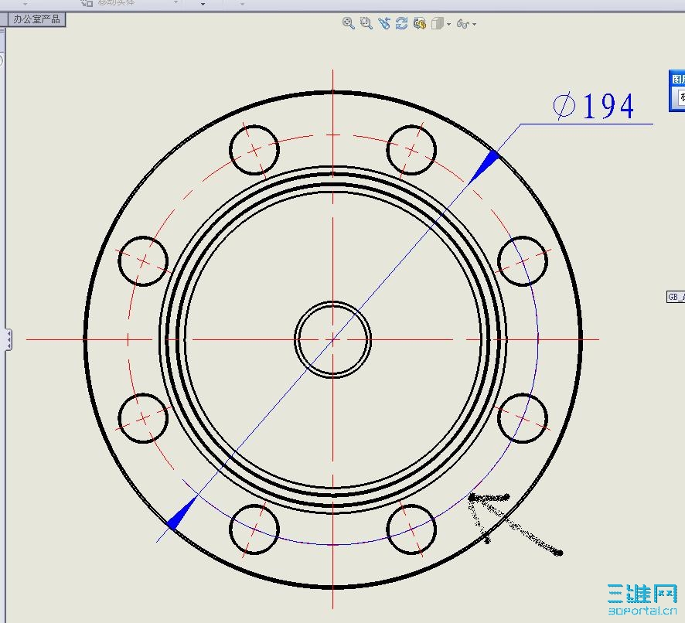Open the Display Style dropdown arrow
Viewport: 685px width, 623px height.
pos(448,25)
